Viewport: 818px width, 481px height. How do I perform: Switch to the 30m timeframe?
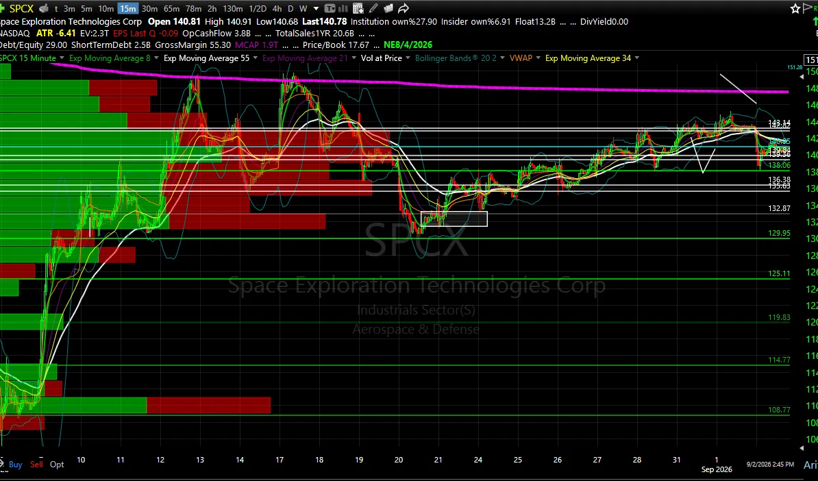pyautogui.click(x=150, y=8)
